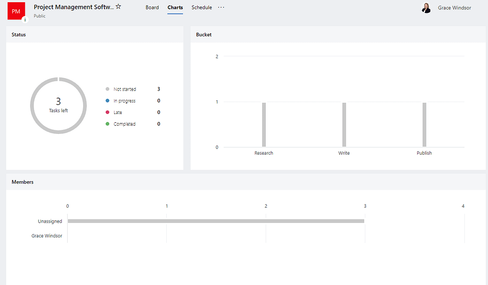The image size is (488, 285).
Task: Click the Publish bucket bar
Action: [424, 125]
